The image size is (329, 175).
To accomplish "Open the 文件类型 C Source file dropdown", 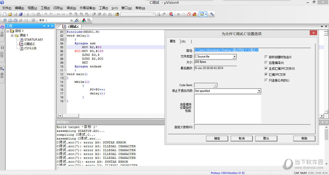I will point(234,57).
